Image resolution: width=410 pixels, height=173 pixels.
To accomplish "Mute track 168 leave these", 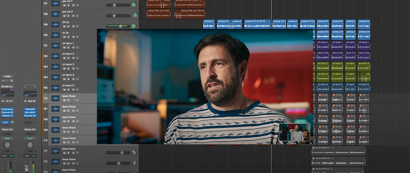I will point(64,121).
